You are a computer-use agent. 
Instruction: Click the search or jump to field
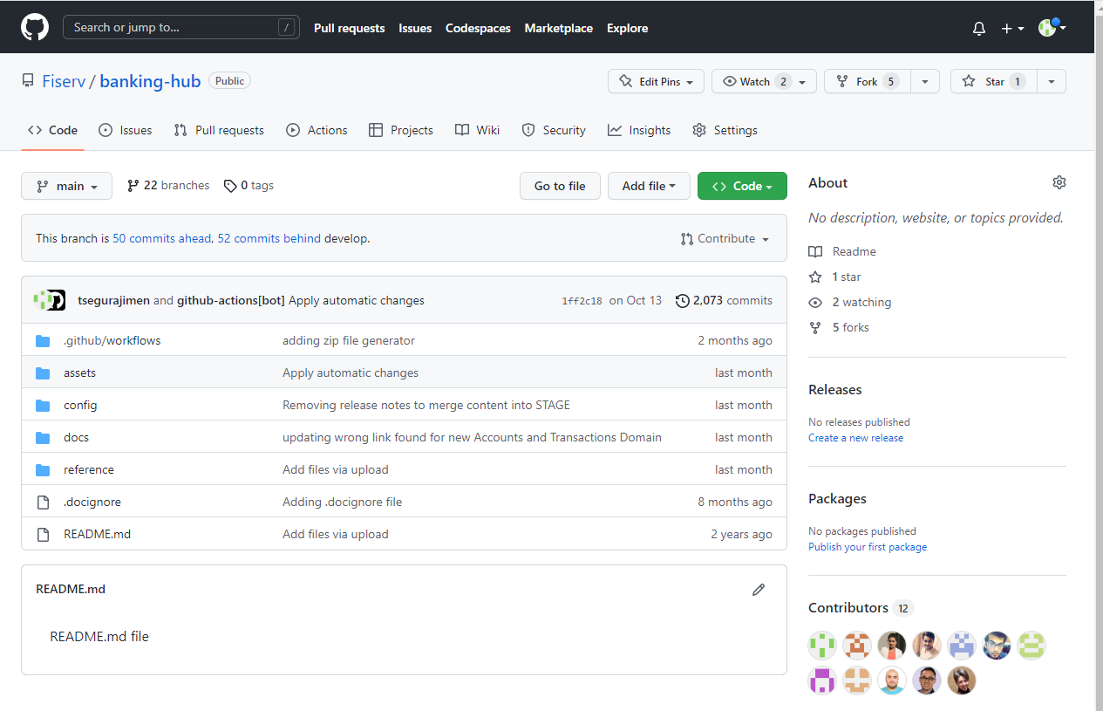(181, 27)
